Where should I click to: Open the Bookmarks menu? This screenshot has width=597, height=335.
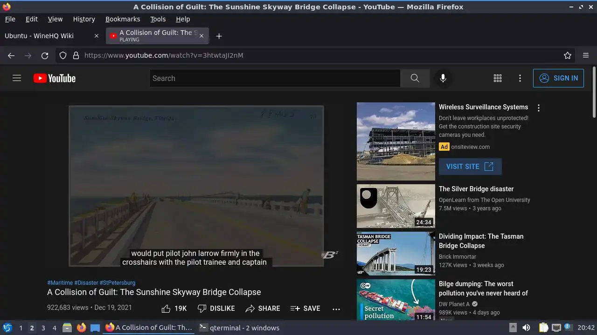click(123, 19)
